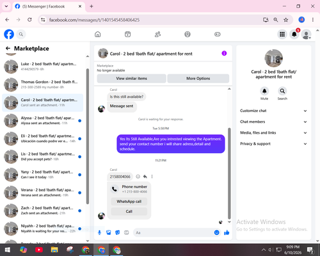Open Eli conversation in list
Screen dimensions: 320x256
(43, 139)
